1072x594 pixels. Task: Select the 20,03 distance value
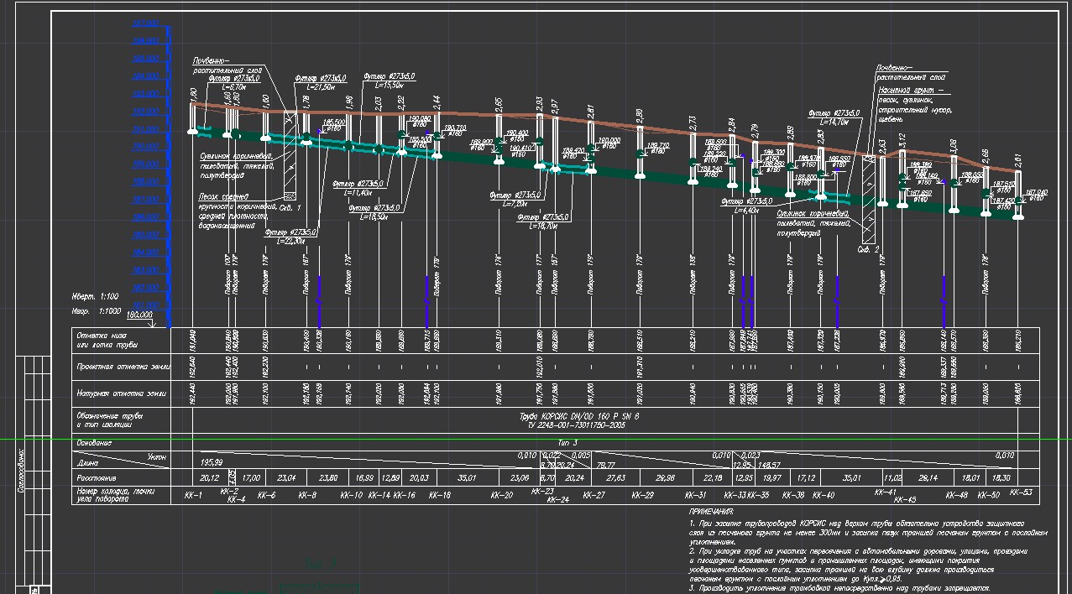420,477
